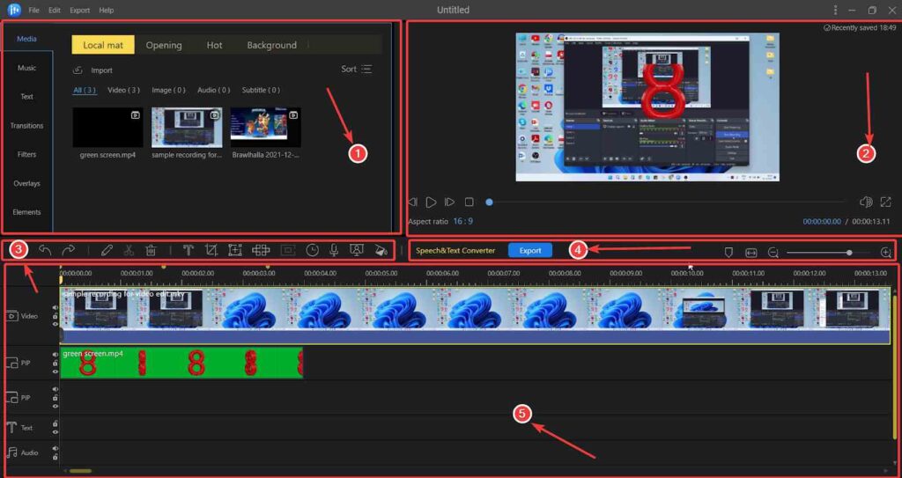Mute the PIP track containing green screen.mp4
This screenshot has height=478, width=902.
click(55, 355)
